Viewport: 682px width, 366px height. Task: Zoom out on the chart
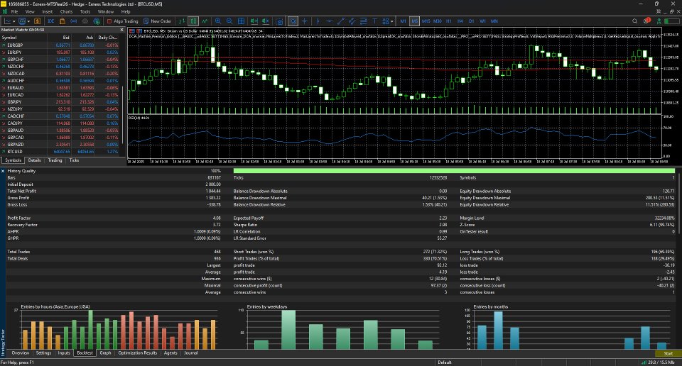pyautogui.click(x=229, y=21)
